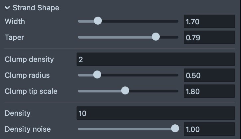The height and width of the screenshot is (139, 241).
Task: Click the Strand Shape section title
Action: (36, 8)
